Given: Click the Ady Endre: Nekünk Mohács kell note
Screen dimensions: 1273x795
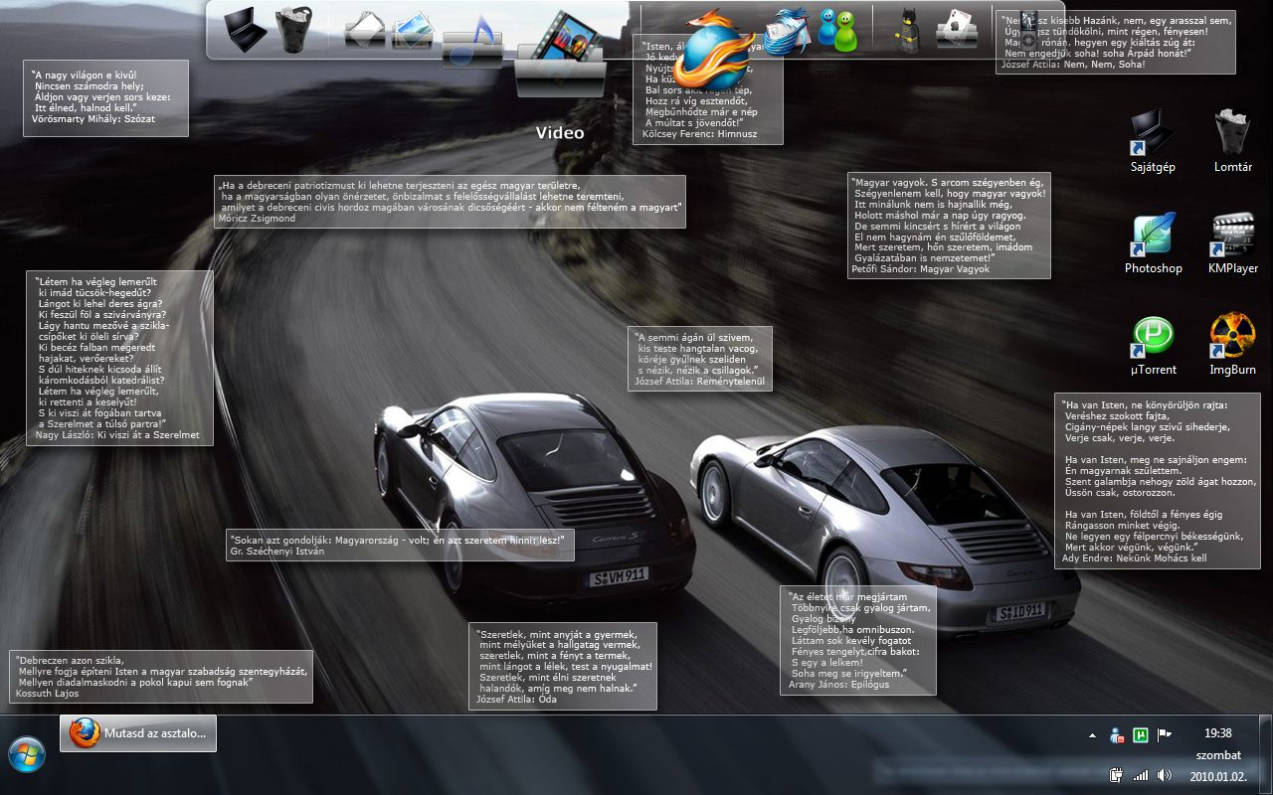Looking at the screenshot, I should [1156, 481].
